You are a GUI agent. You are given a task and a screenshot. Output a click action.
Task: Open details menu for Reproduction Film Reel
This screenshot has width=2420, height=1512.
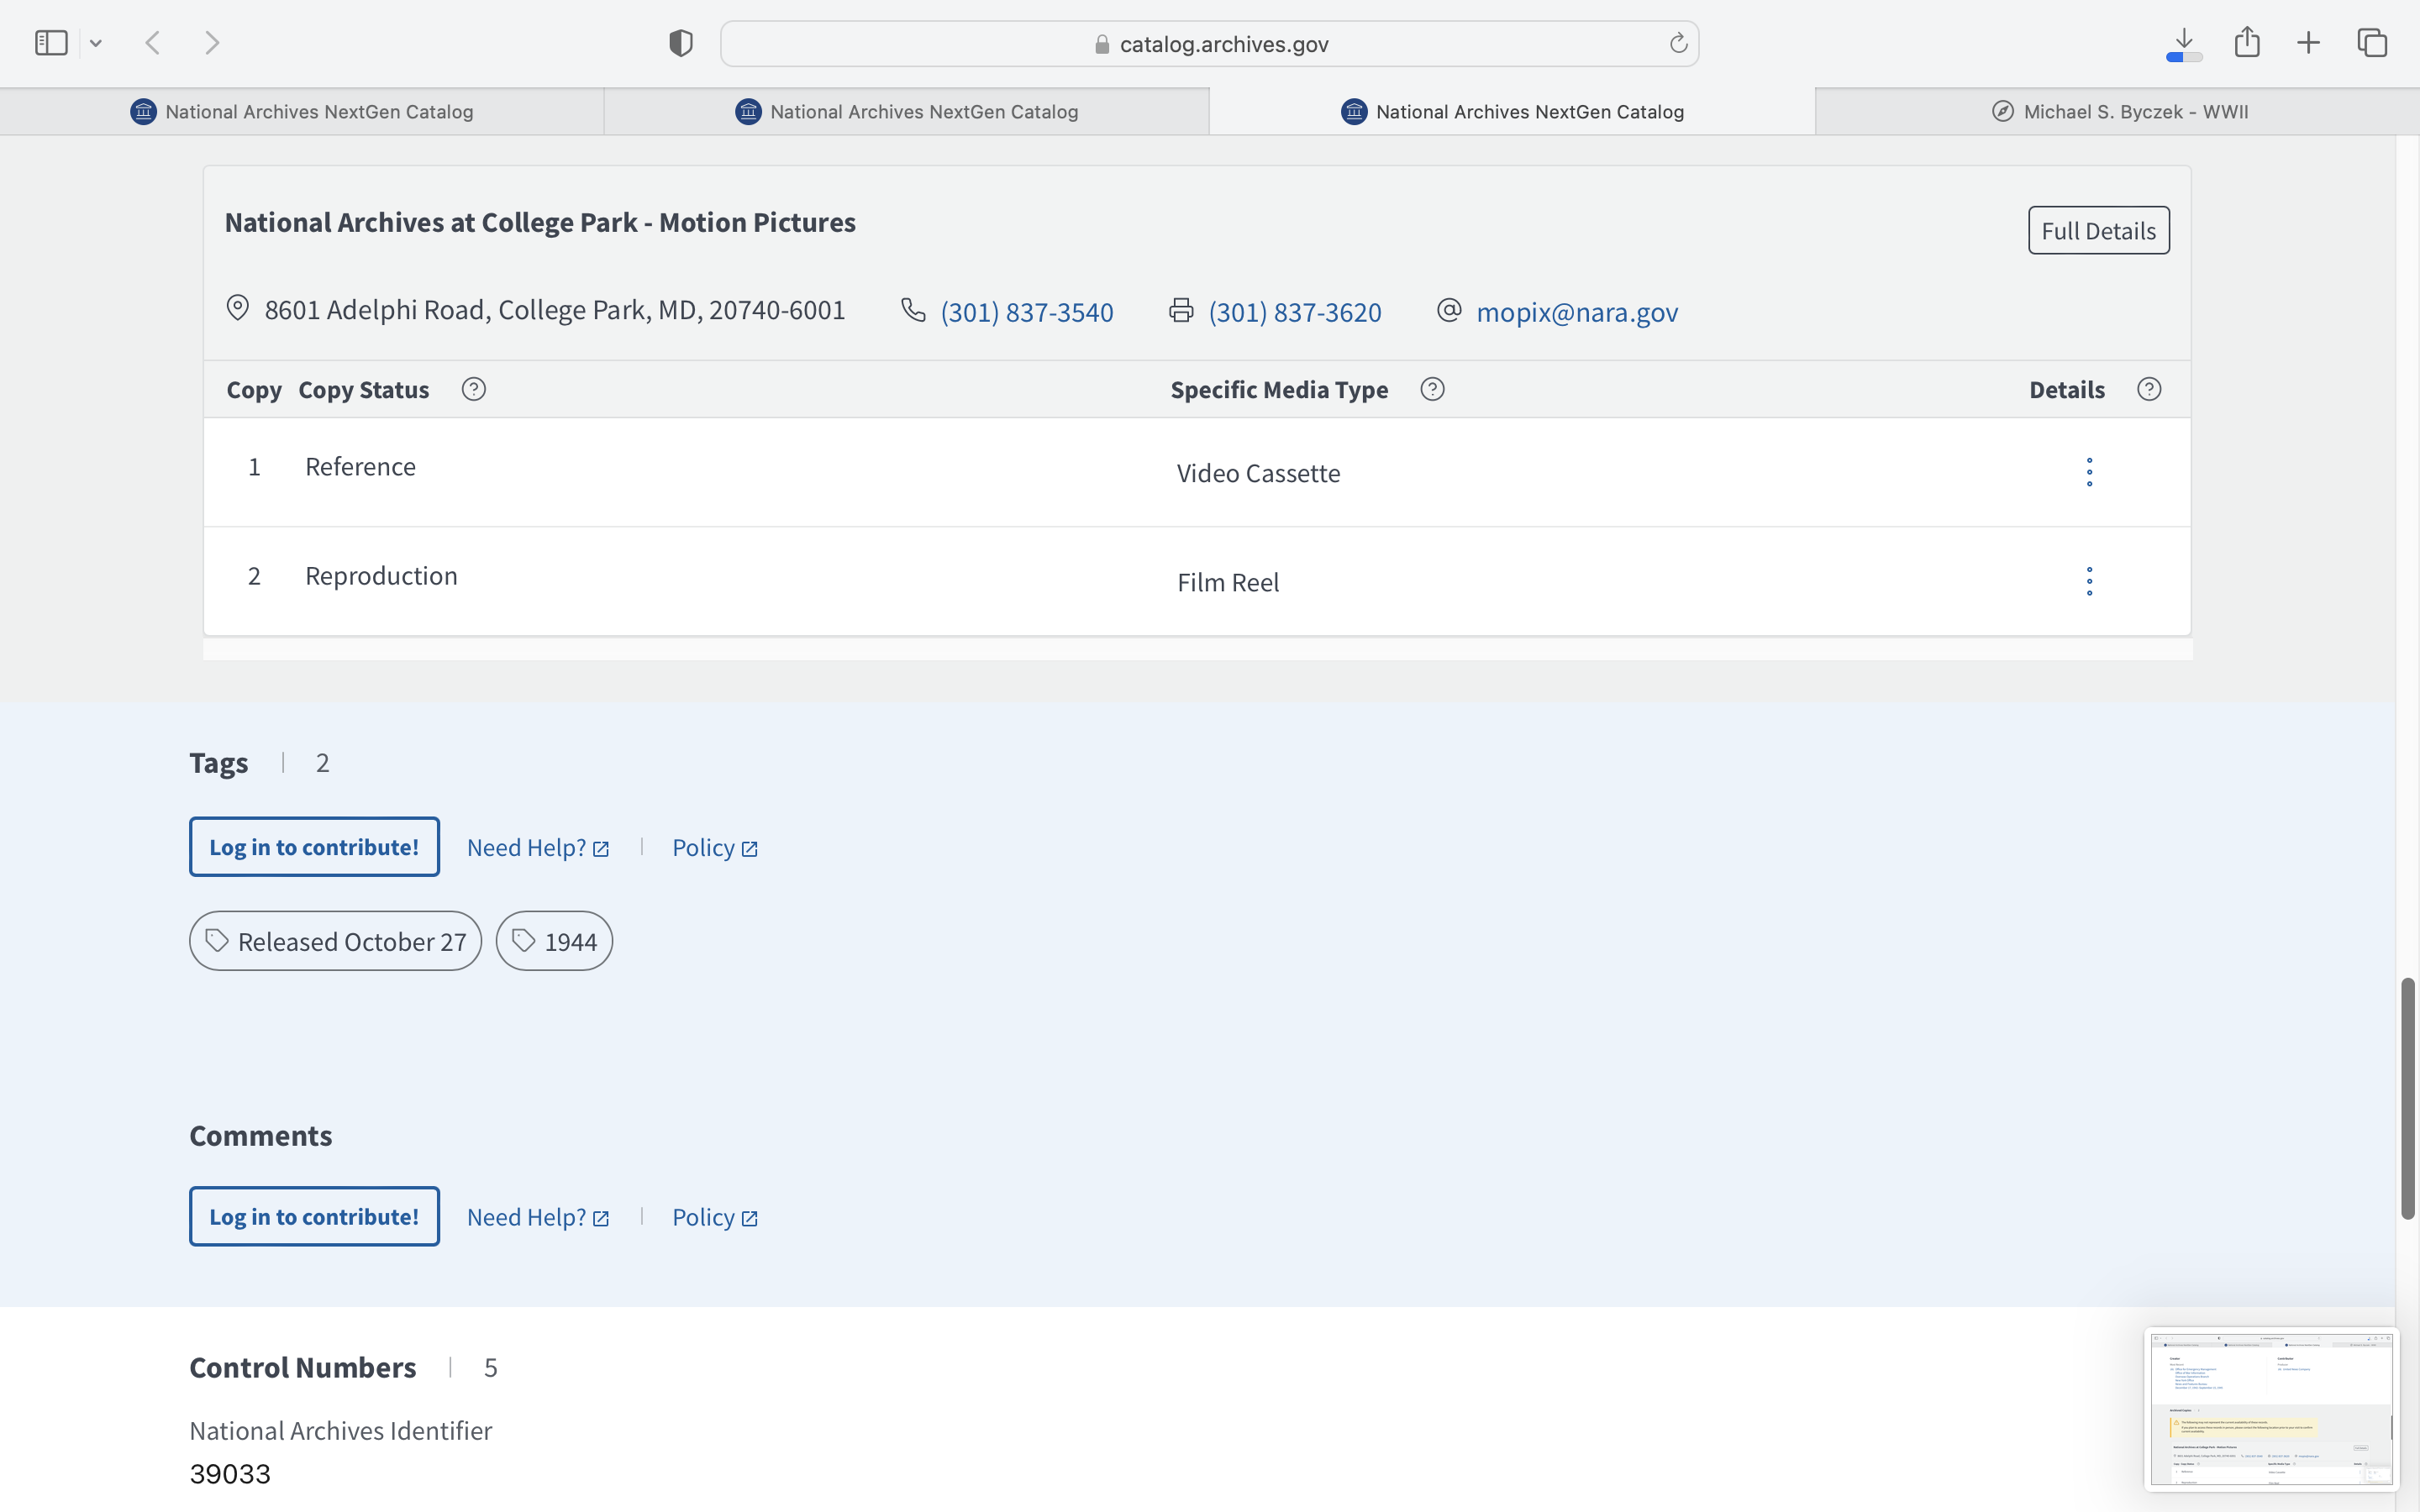(x=2089, y=581)
